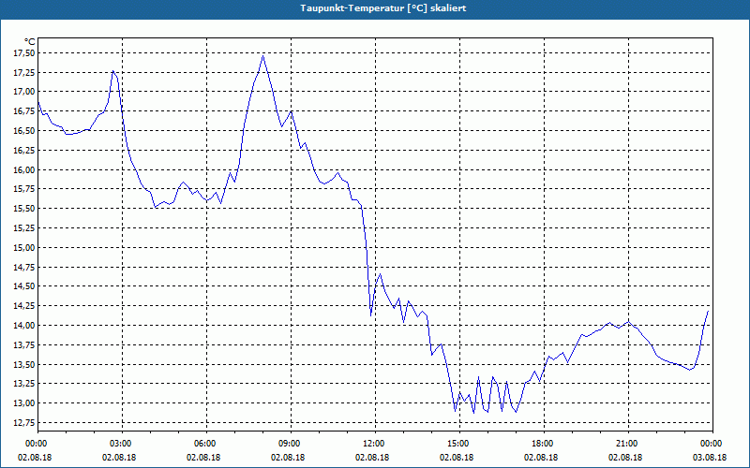Click the 14,50 y-axis label

tap(23, 286)
